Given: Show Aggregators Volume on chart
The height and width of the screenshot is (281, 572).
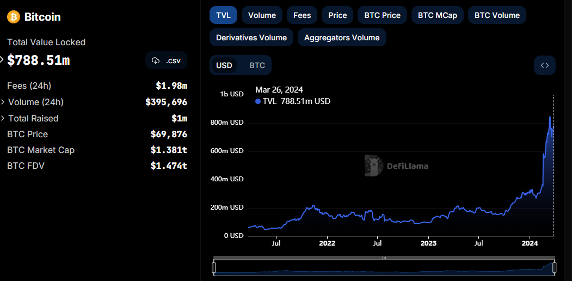Looking at the screenshot, I should click(342, 37).
